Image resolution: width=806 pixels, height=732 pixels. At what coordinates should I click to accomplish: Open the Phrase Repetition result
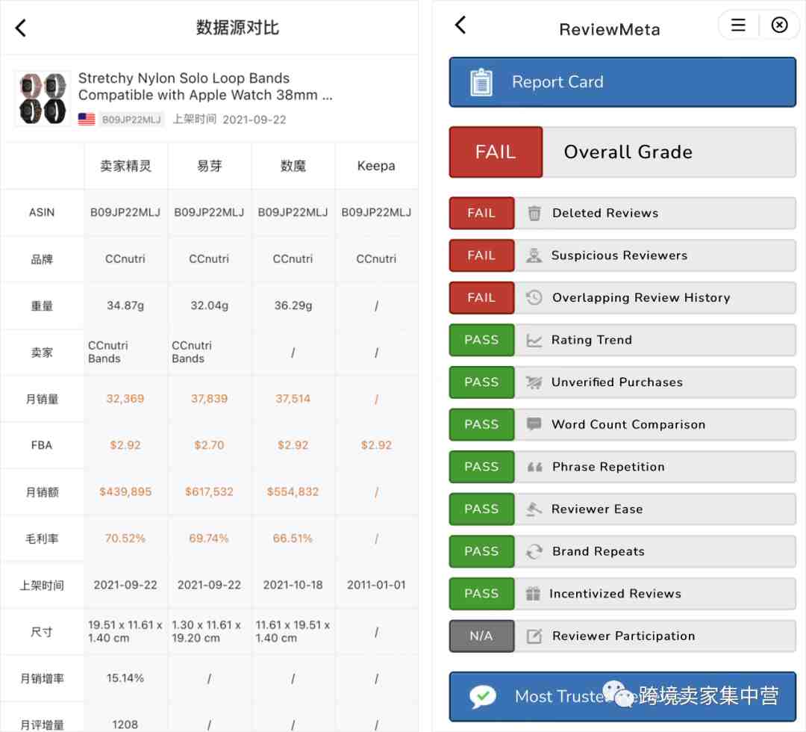tap(622, 467)
